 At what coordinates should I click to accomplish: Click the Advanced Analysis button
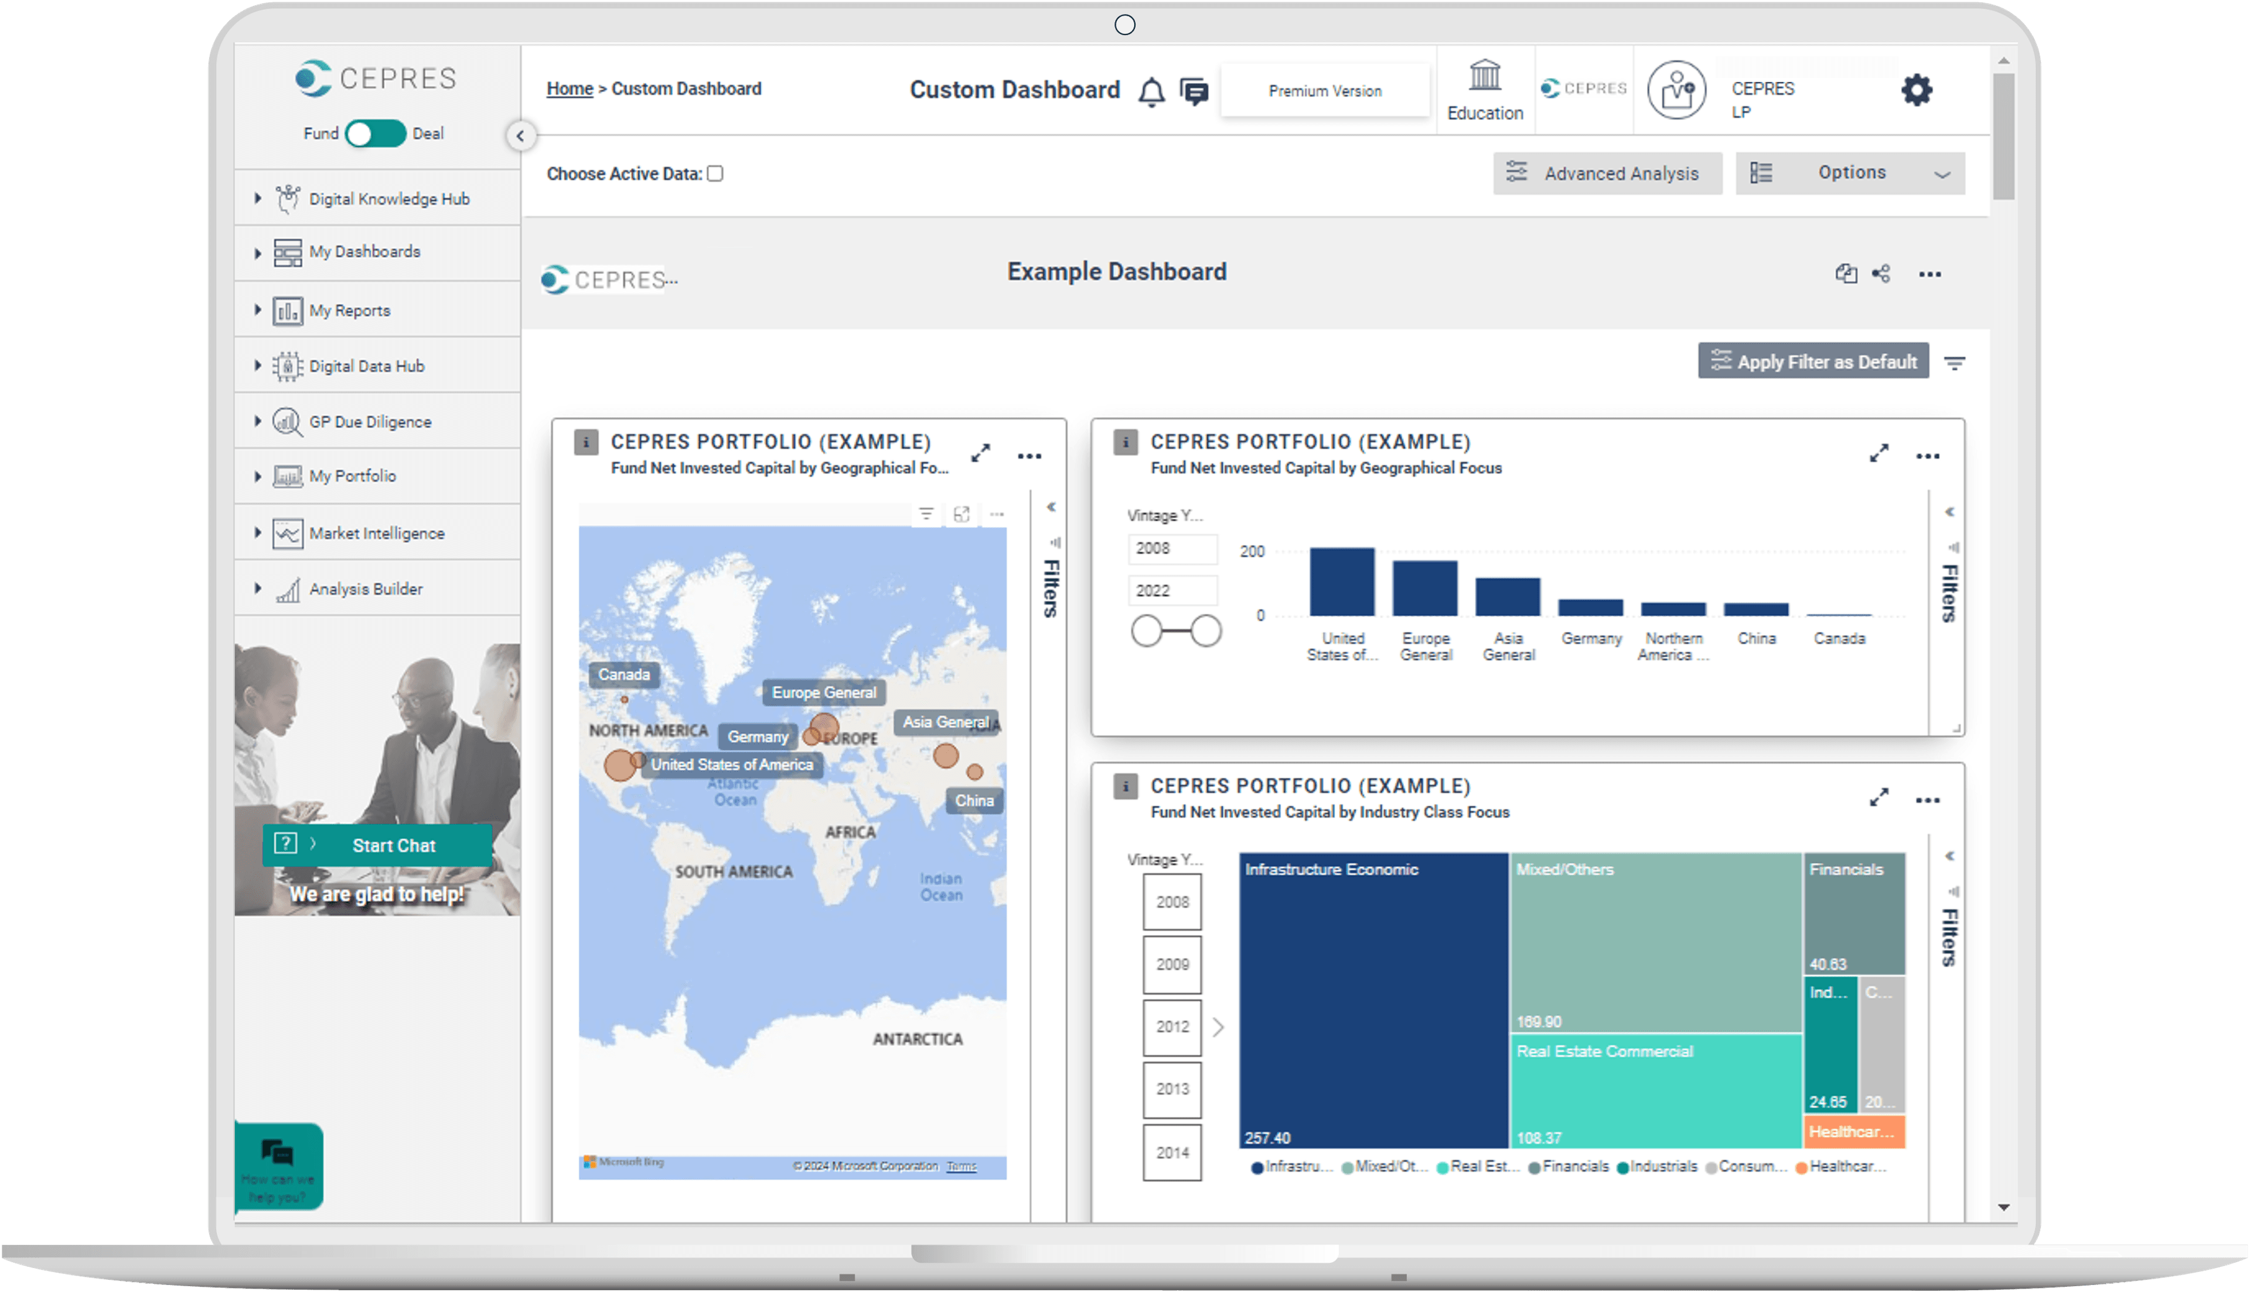[1607, 173]
